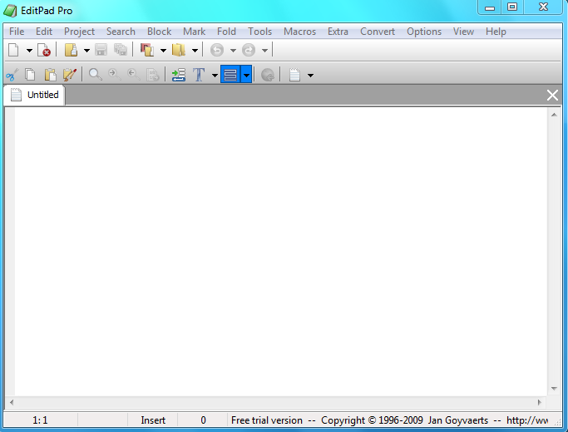Click the Word Wrap icon with green arrow
The width and height of the screenshot is (568, 432).
179,75
